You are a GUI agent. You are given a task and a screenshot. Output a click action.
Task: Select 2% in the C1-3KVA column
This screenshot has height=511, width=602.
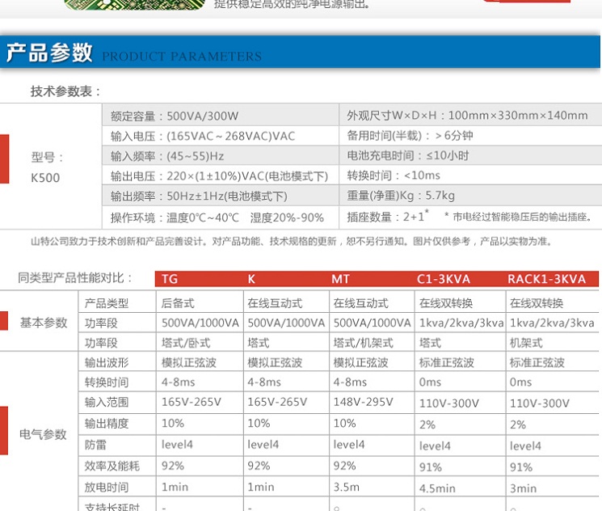coord(427,424)
